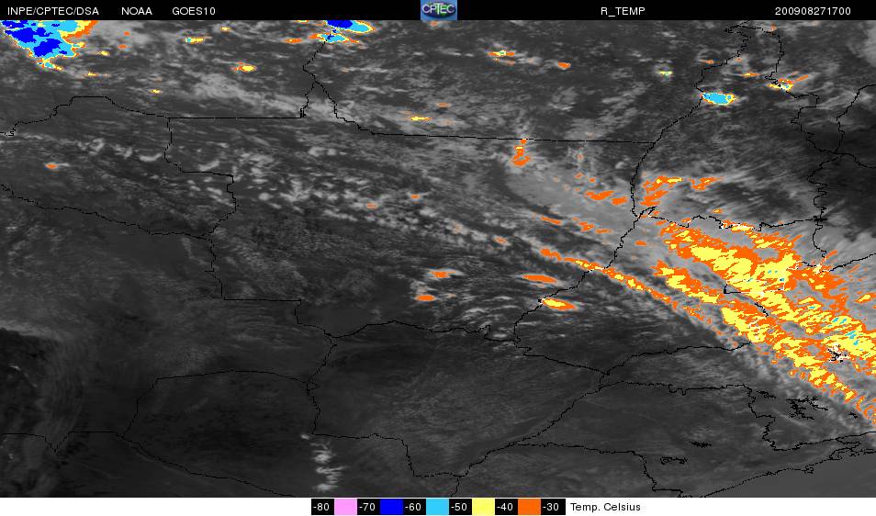Click the GOES10 satellite label
The width and height of the screenshot is (876, 516).
click(x=194, y=11)
